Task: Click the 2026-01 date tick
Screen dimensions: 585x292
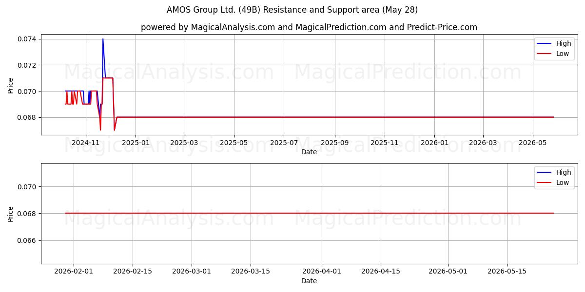Action: pos(434,143)
